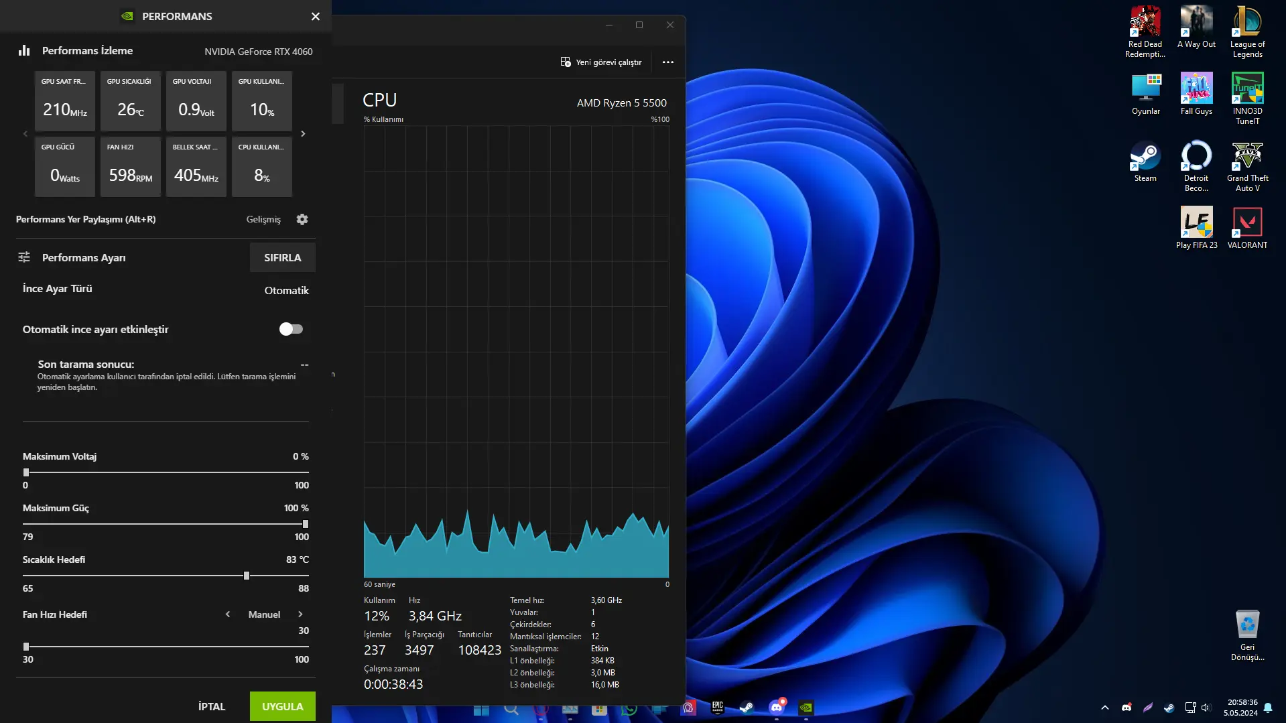Click the Maksimum Güç slider handle
This screenshot has height=723, width=1286.
(306, 524)
